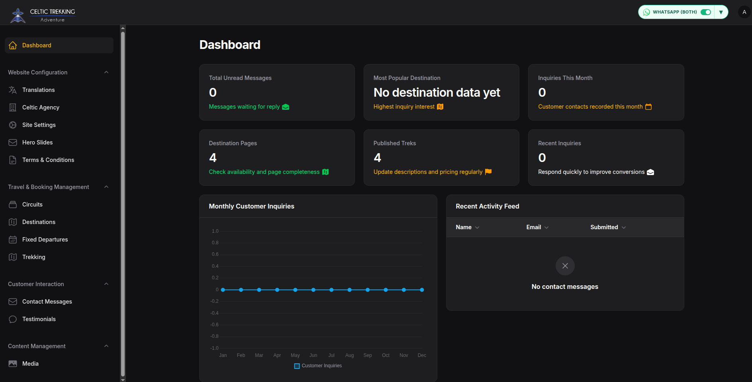Viewport: 752px width, 382px height.
Task: Click the Hero Slides envelope icon
Action: coord(13,142)
